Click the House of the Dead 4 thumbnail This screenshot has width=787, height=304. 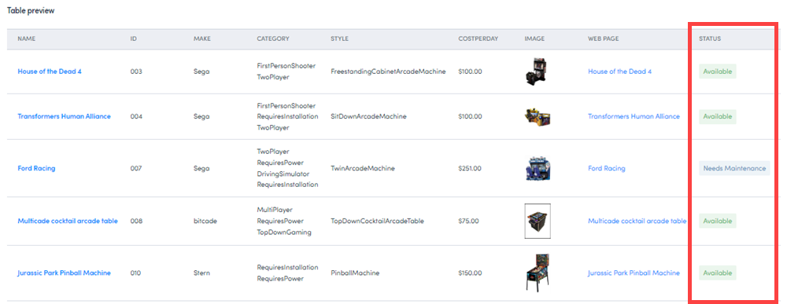537,71
